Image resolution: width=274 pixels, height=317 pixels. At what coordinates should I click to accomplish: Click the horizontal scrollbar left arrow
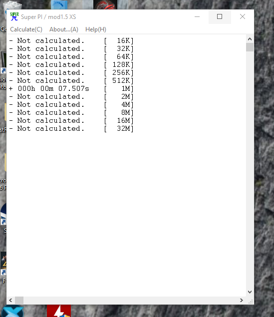coord(10,300)
